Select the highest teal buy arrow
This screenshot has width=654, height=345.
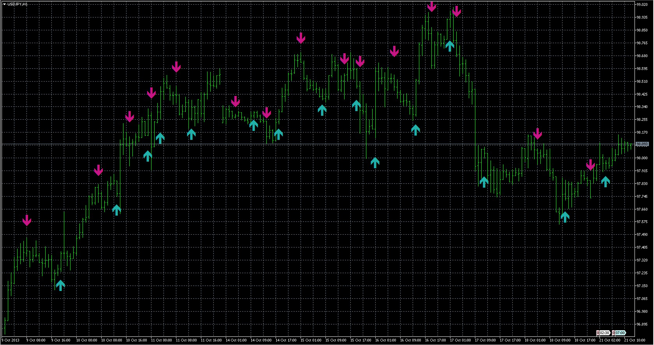450,46
